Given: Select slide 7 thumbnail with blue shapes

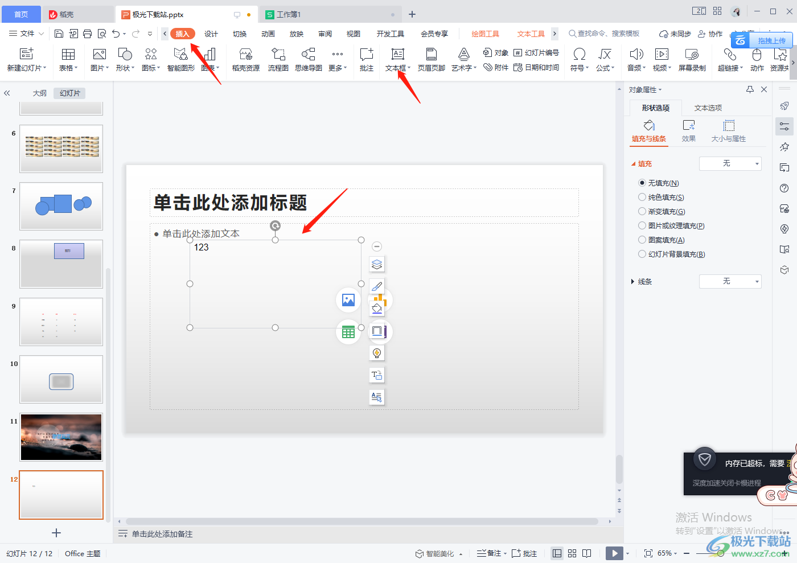Looking at the screenshot, I should (x=61, y=206).
